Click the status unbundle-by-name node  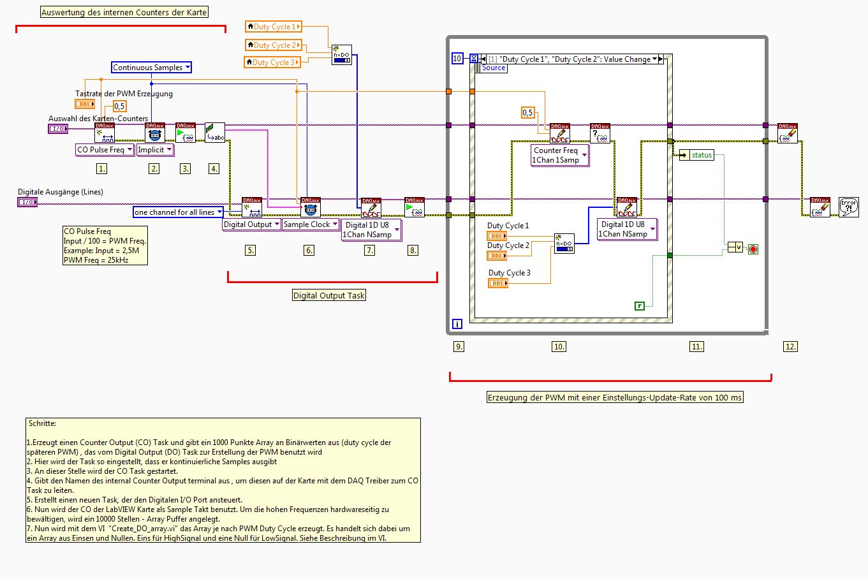click(697, 155)
